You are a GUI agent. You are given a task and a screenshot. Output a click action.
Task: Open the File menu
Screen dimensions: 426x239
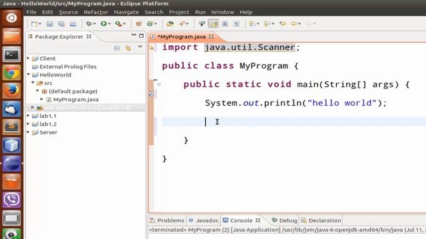click(31, 12)
